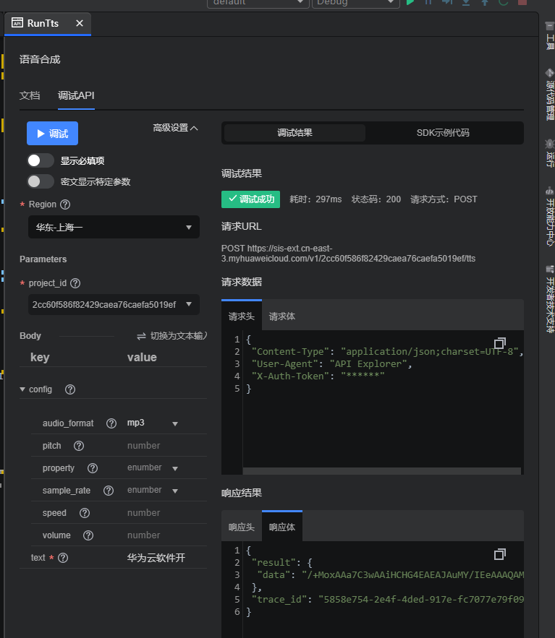Screen dimensions: 555x638
Task: Select the 调试结果 tab
Action: coord(295,133)
